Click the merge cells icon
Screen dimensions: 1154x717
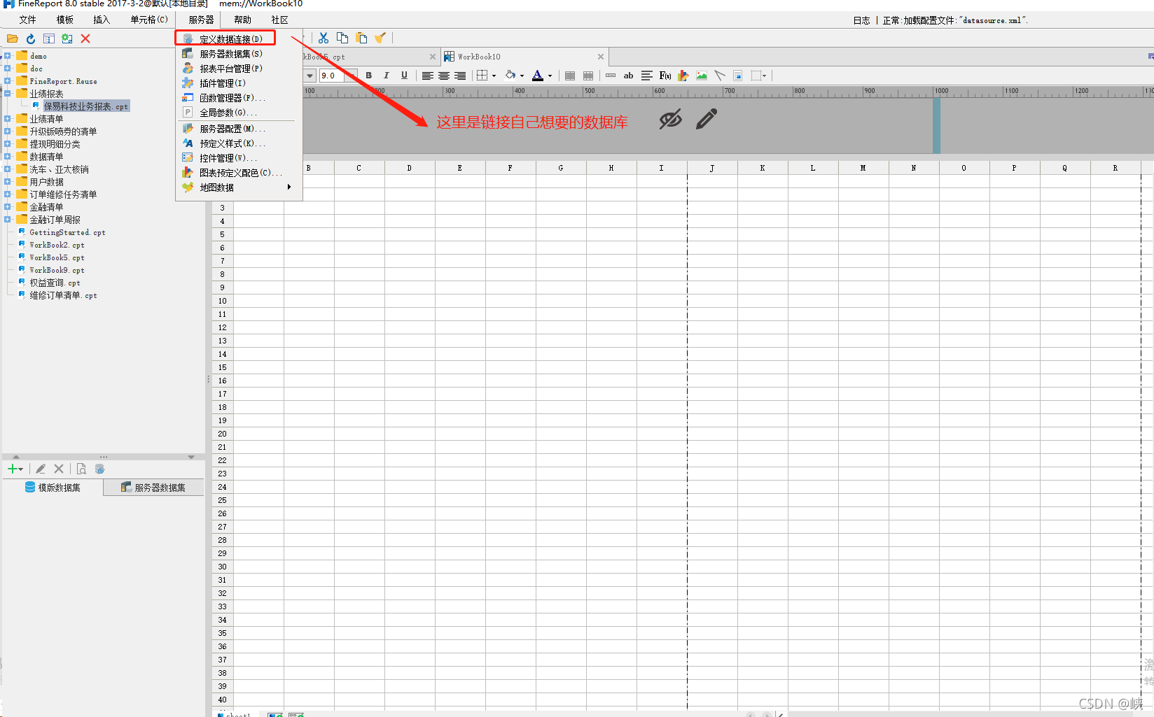[570, 76]
